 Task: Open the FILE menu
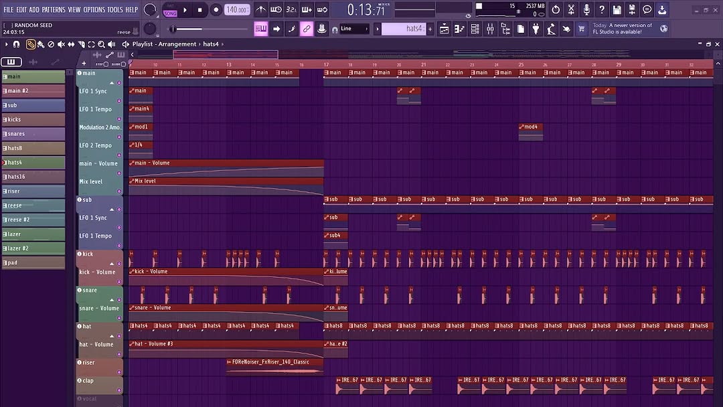tap(8, 9)
